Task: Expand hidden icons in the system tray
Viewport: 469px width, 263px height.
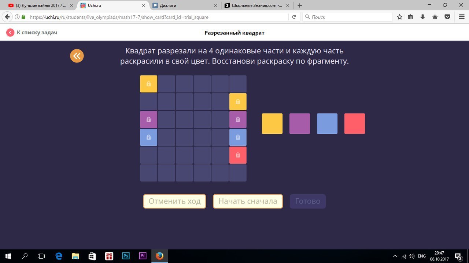Action: pos(395,256)
